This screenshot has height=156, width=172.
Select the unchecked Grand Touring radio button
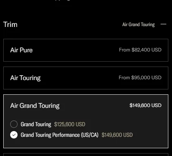pos(14,124)
